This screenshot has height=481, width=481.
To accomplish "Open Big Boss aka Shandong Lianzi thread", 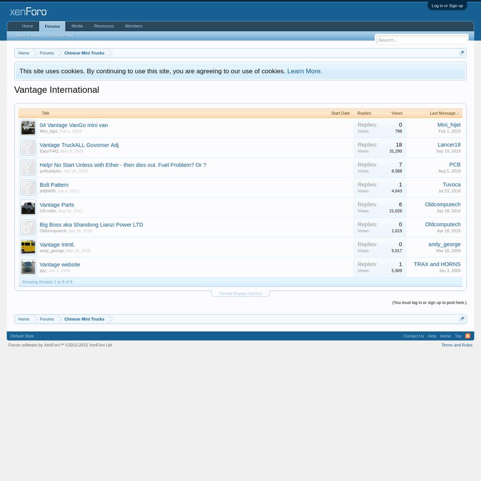I will 91,225.
